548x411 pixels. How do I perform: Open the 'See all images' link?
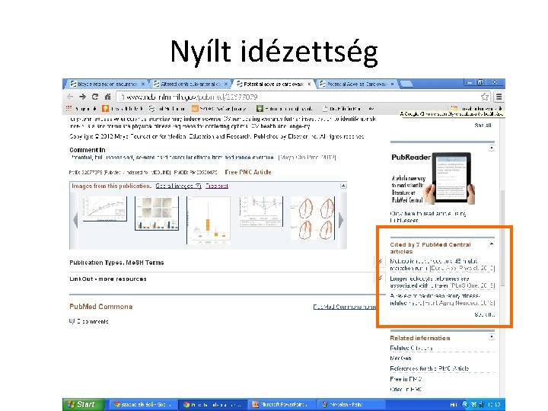pyautogui.click(x=178, y=186)
